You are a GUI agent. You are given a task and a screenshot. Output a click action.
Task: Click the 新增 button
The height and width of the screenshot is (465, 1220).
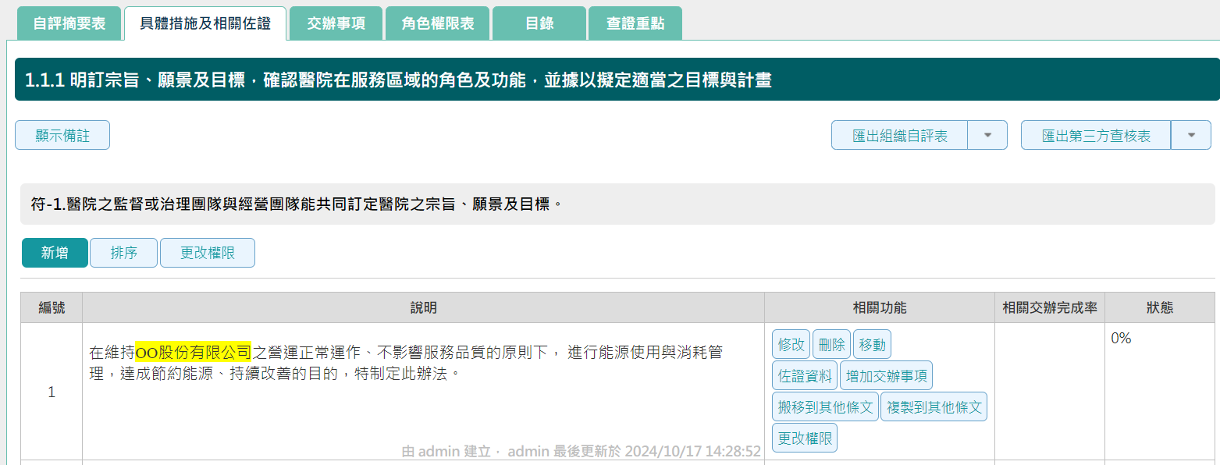(x=55, y=253)
